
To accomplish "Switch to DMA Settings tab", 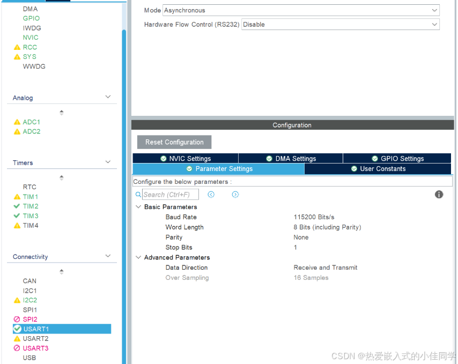I will point(291,158).
